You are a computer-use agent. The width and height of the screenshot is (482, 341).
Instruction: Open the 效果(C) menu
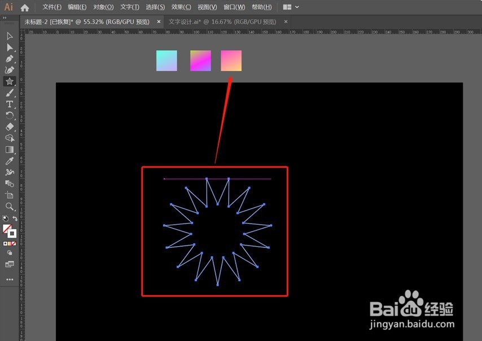[x=181, y=7]
